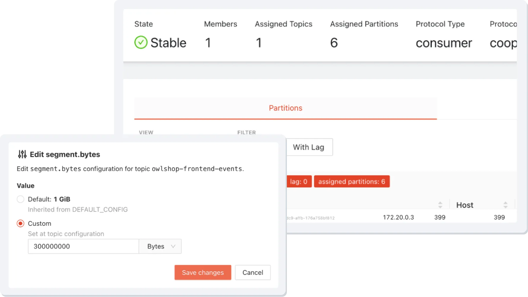Click the sort arrows left of Host column
Image resolution: width=528 pixels, height=297 pixels.
pos(440,204)
